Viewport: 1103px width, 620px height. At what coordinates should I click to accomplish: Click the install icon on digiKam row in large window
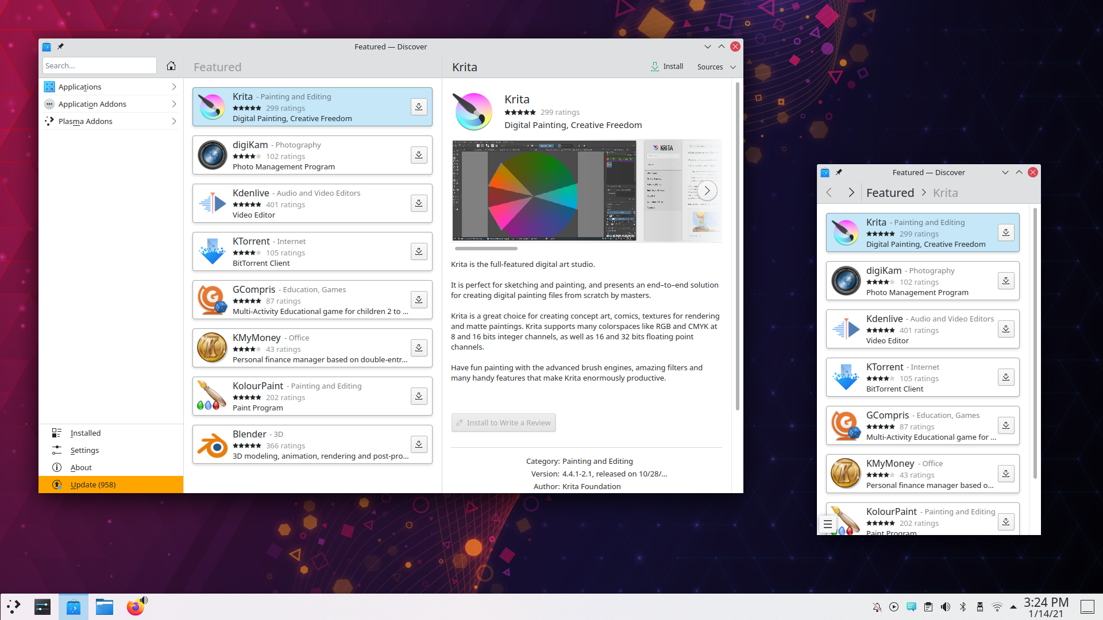click(x=419, y=155)
